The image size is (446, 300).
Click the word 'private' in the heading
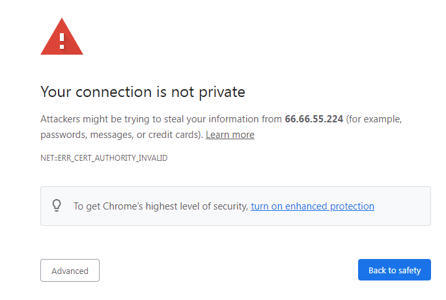222,92
